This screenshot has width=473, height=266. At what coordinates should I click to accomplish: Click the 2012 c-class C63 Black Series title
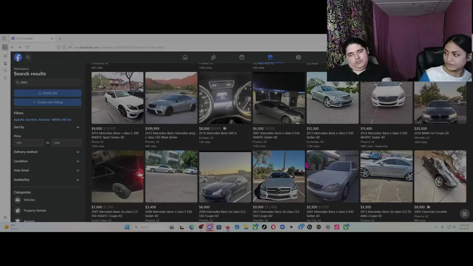(170, 135)
